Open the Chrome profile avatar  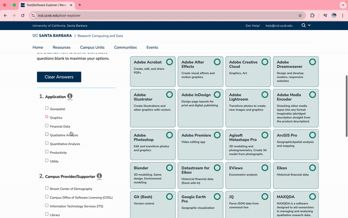(334, 16)
